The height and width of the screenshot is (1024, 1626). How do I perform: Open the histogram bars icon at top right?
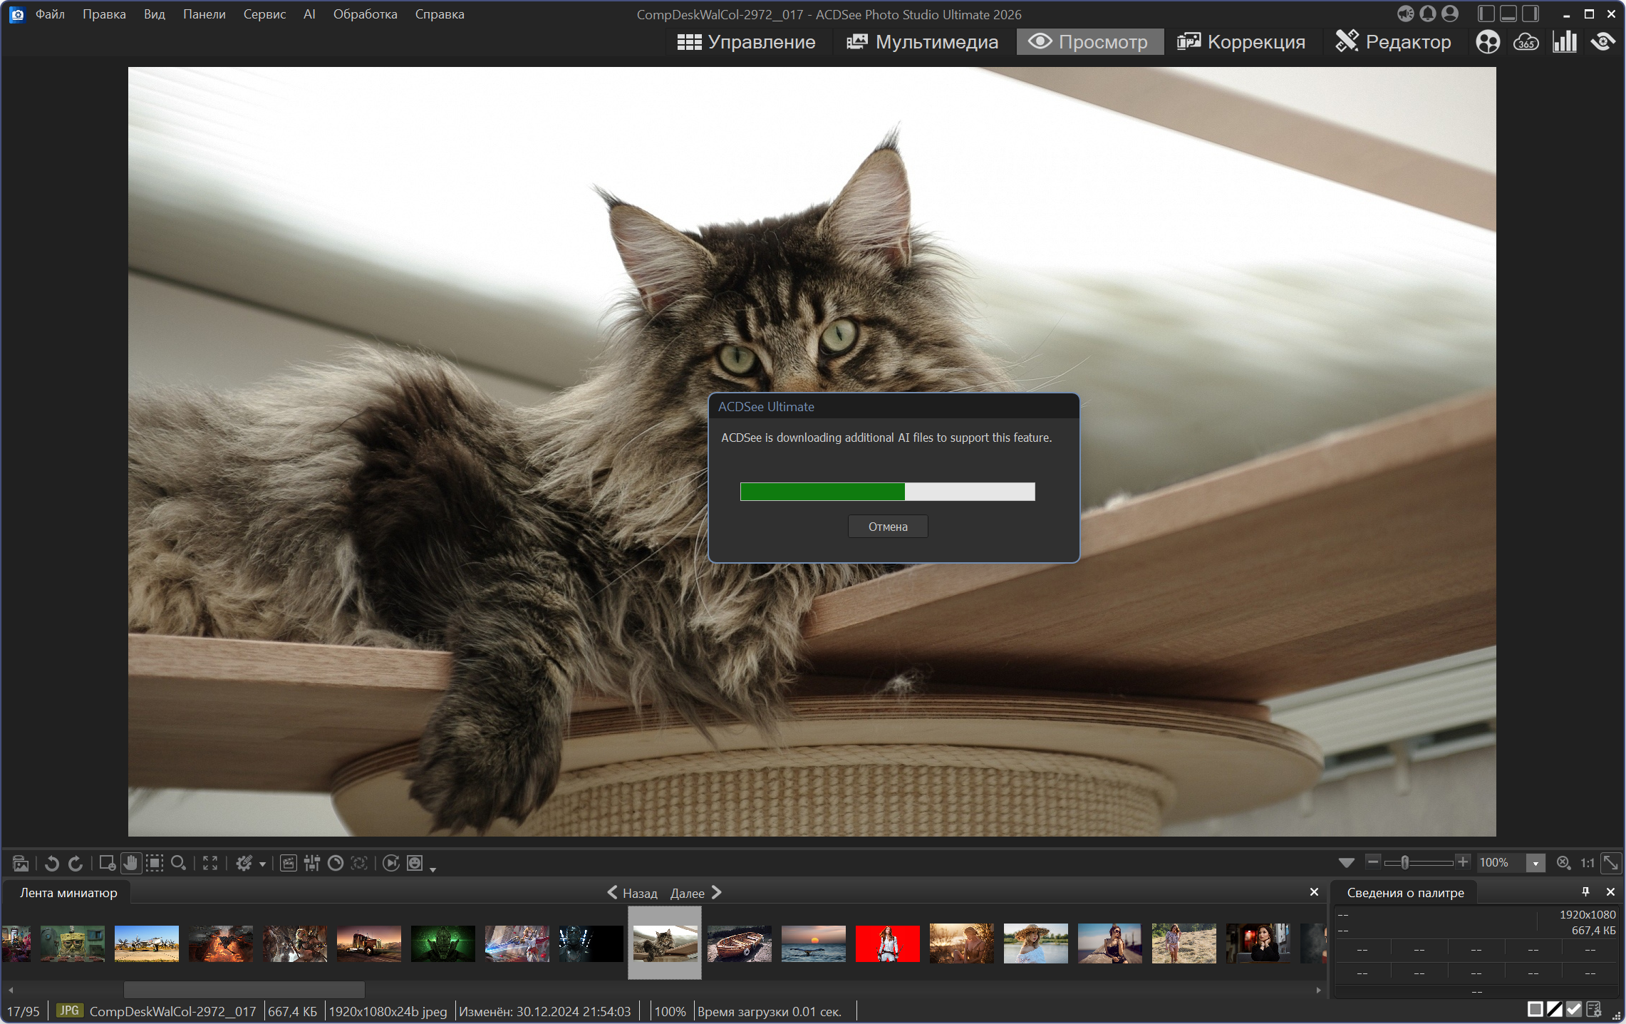1564,41
